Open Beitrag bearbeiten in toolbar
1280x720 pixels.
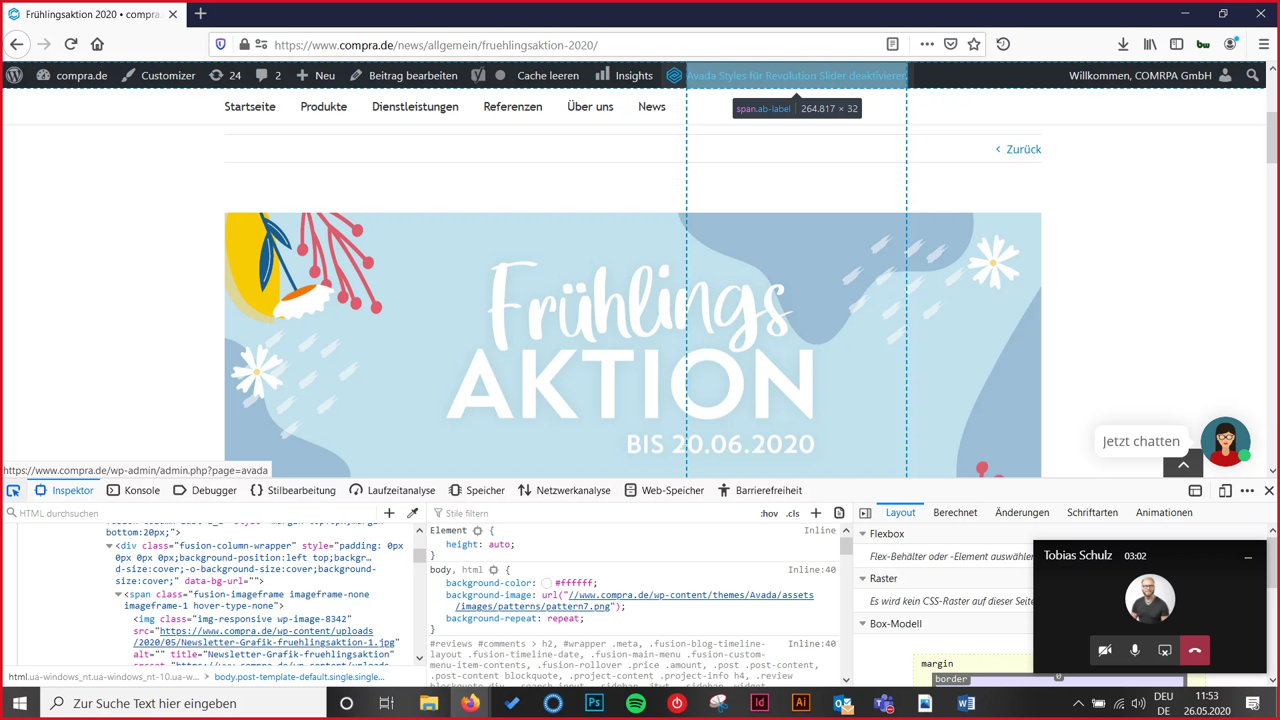pyautogui.click(x=405, y=75)
